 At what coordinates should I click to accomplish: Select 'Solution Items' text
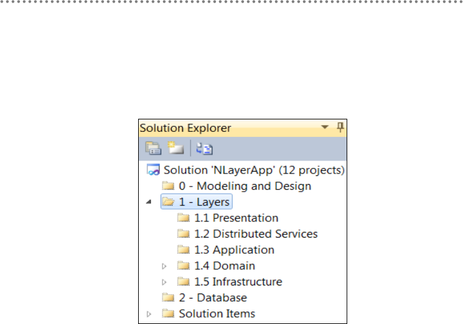point(217,313)
